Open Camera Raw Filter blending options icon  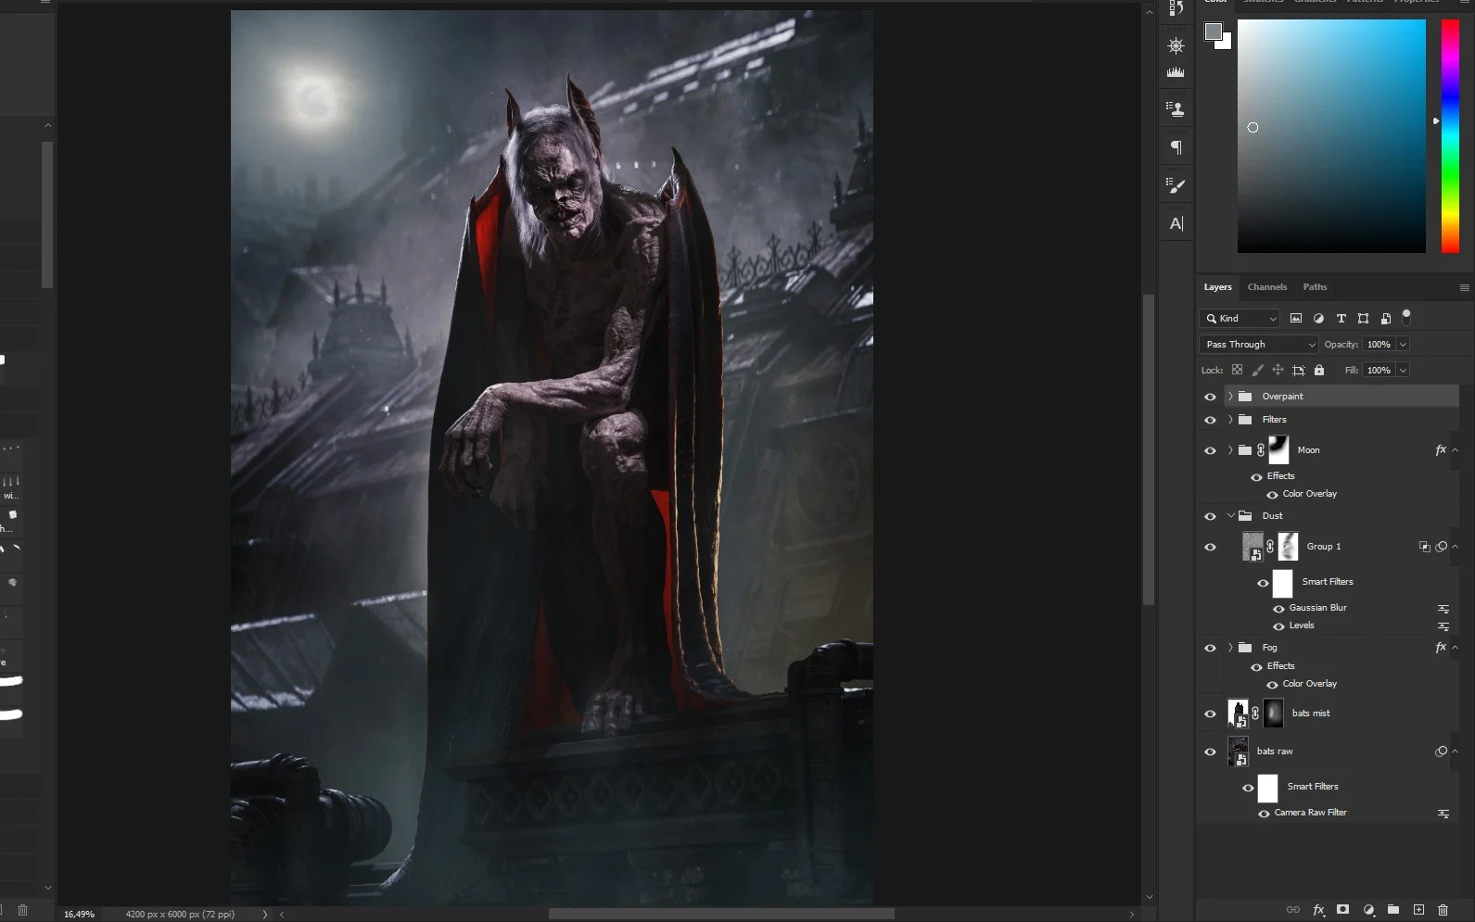pyautogui.click(x=1443, y=814)
